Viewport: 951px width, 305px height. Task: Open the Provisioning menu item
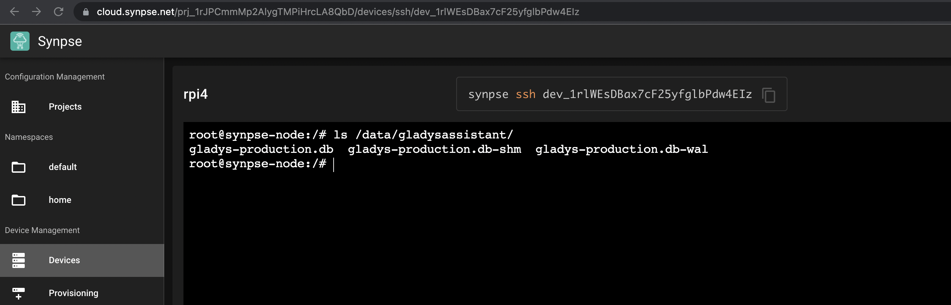pos(74,293)
